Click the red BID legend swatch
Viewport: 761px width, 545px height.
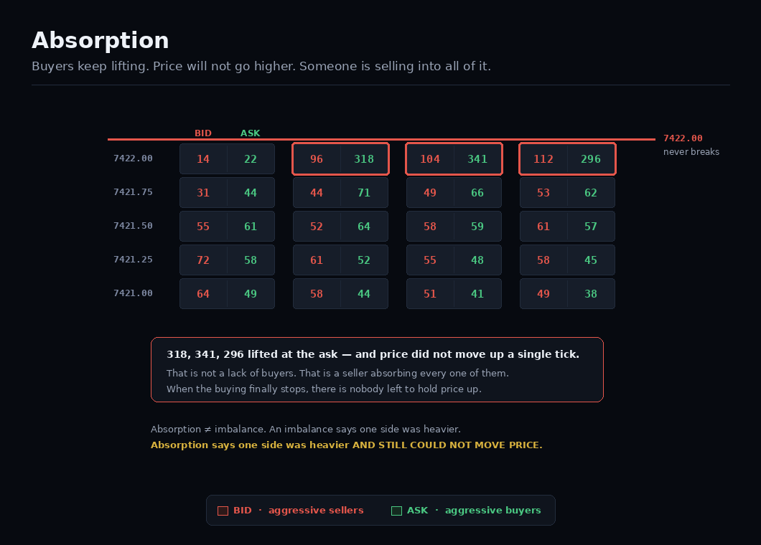click(223, 511)
